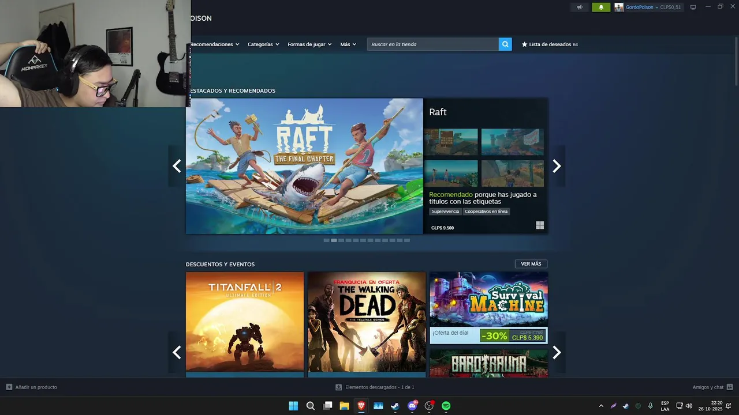Click the Supervivencia tag
Screen dimensions: 739x415
[445, 212]
